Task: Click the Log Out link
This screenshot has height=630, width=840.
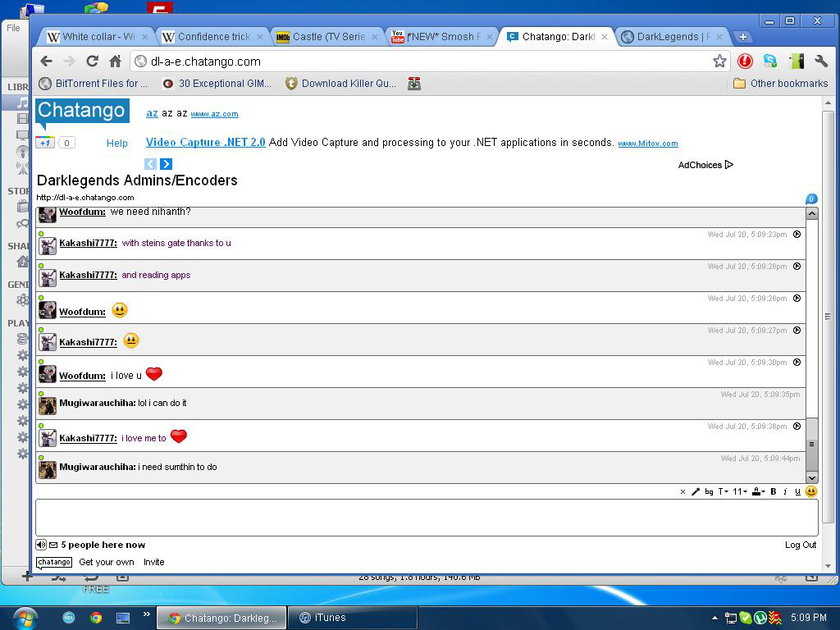Action: point(801,545)
